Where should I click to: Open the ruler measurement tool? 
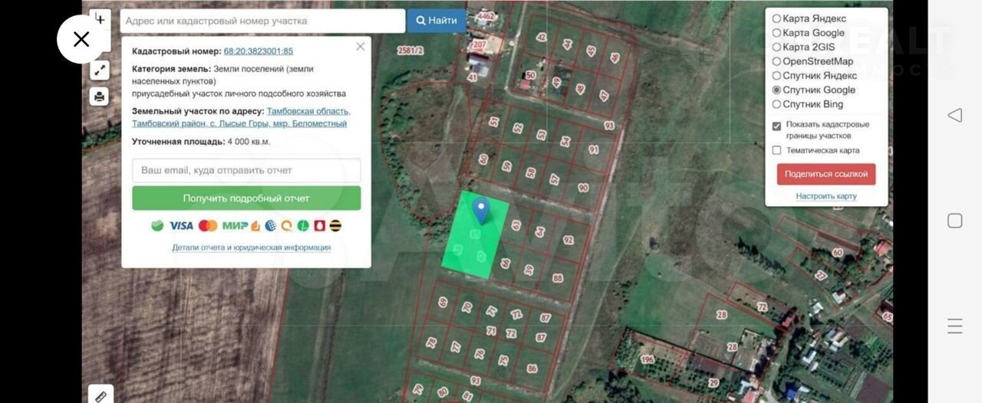[101, 395]
